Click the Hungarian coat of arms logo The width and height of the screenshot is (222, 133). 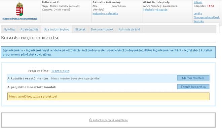point(20,9)
